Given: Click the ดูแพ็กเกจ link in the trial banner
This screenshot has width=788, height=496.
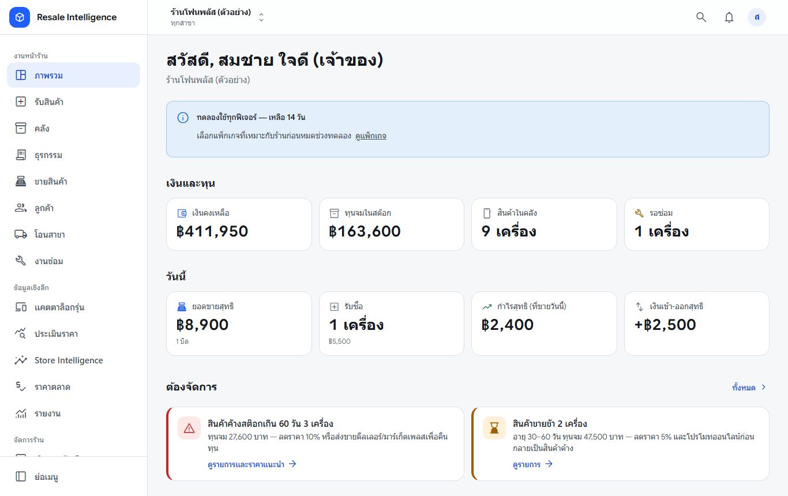Looking at the screenshot, I should pyautogui.click(x=370, y=136).
